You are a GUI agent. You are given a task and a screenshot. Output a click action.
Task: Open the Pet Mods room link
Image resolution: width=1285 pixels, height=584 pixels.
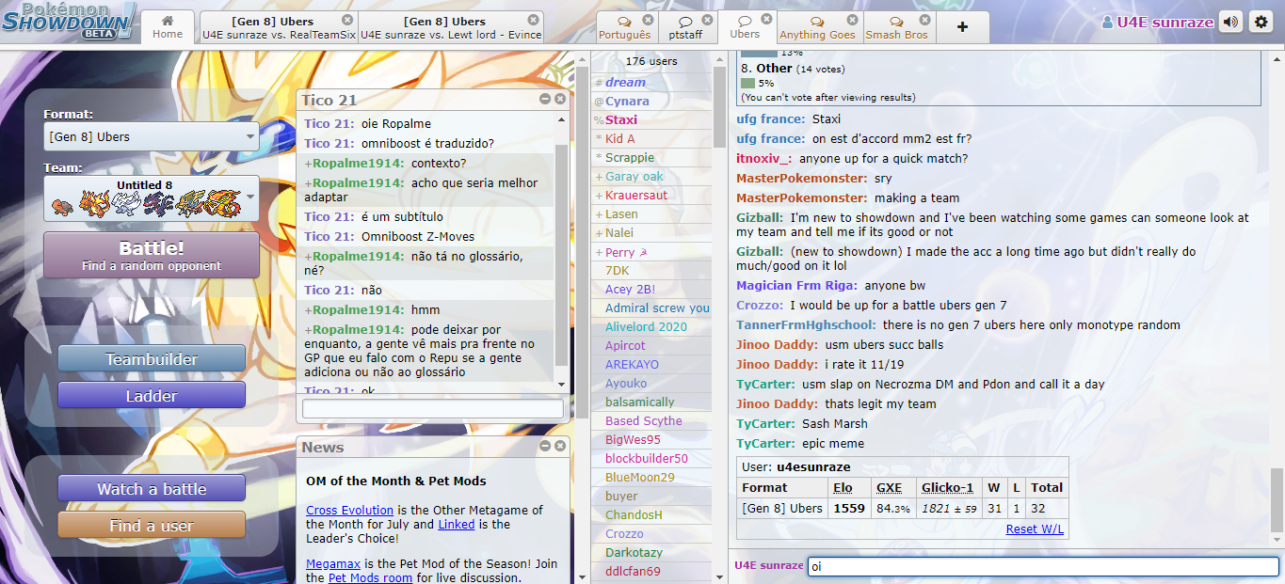tap(370, 577)
